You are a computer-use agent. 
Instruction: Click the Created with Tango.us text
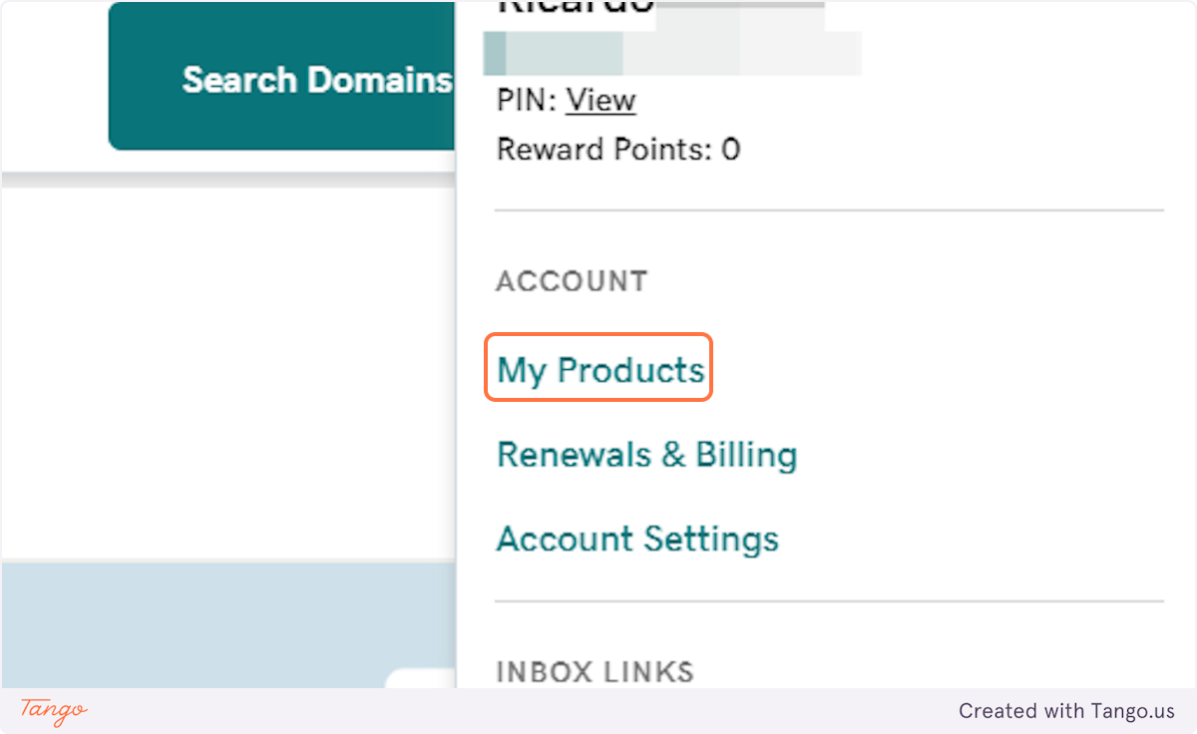pos(1066,711)
